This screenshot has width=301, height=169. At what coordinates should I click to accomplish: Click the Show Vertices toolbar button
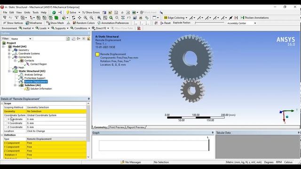click(13, 23)
